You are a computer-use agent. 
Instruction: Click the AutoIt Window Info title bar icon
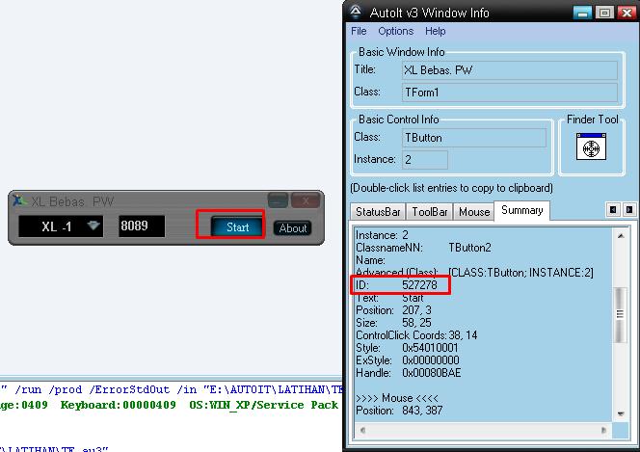tap(356, 13)
